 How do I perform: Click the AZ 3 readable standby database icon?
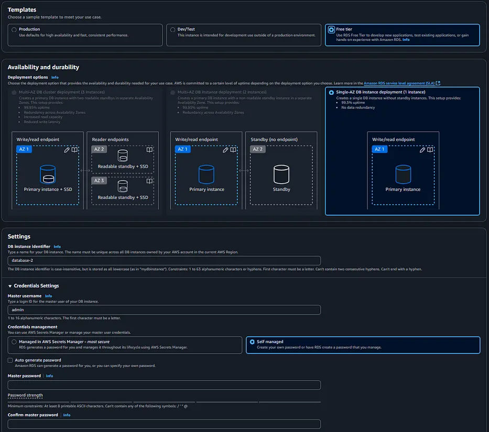coord(122,186)
